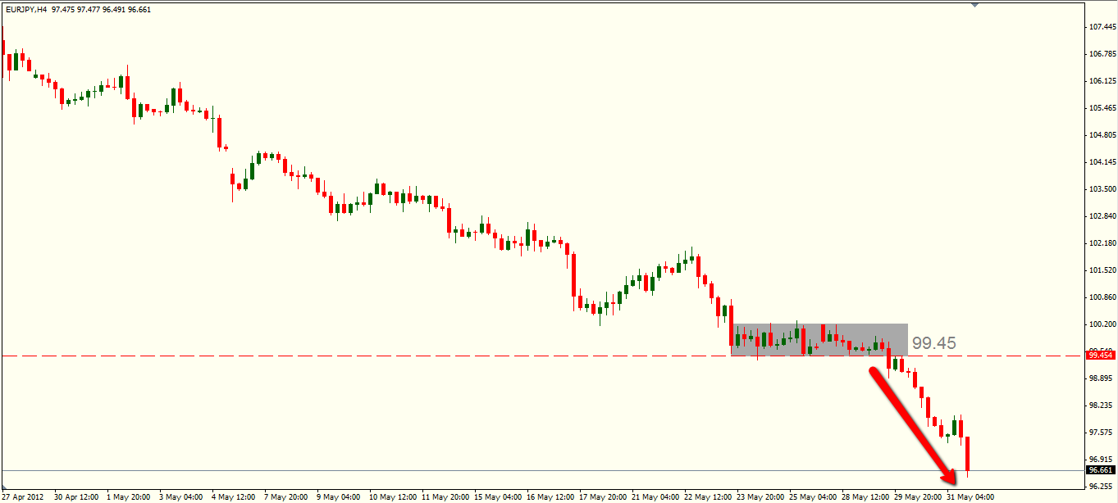The height and width of the screenshot is (503, 1118).
Task: Click the 31 May 04:00 time label
Action: click(972, 496)
